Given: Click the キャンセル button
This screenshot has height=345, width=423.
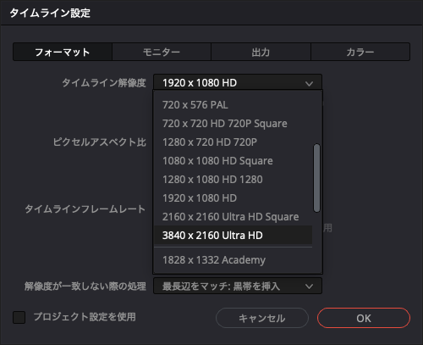Looking at the screenshot, I should 262,318.
